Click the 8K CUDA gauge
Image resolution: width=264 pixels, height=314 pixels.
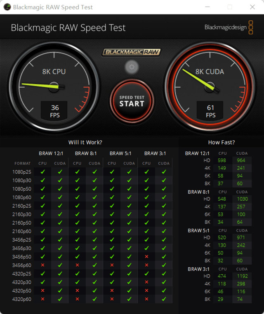pyautogui.click(x=210, y=87)
